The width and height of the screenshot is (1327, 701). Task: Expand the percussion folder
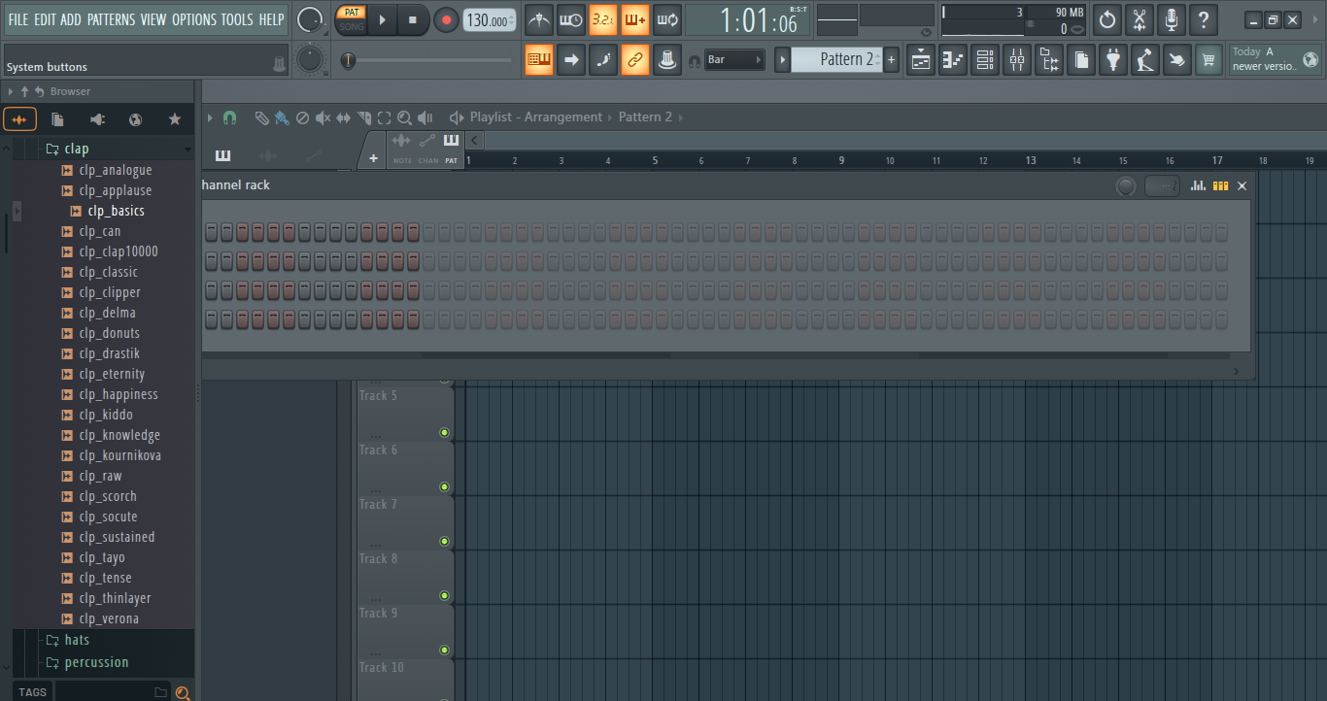coord(95,662)
